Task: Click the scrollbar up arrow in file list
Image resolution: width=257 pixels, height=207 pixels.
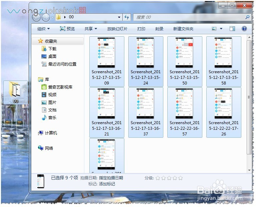Action: pyautogui.click(x=249, y=37)
